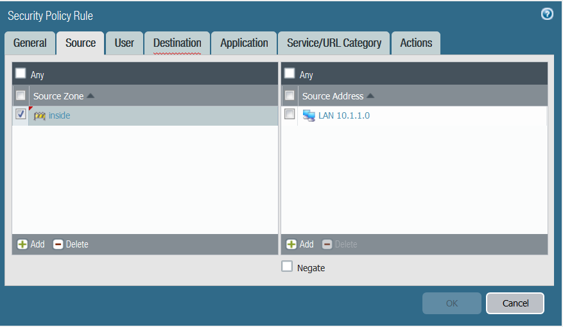The image size is (563, 327).
Task: Uncheck the inside zone checkbox
Action: click(21, 114)
